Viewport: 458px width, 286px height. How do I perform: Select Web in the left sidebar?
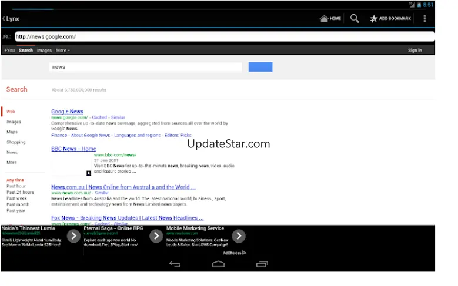(x=11, y=112)
